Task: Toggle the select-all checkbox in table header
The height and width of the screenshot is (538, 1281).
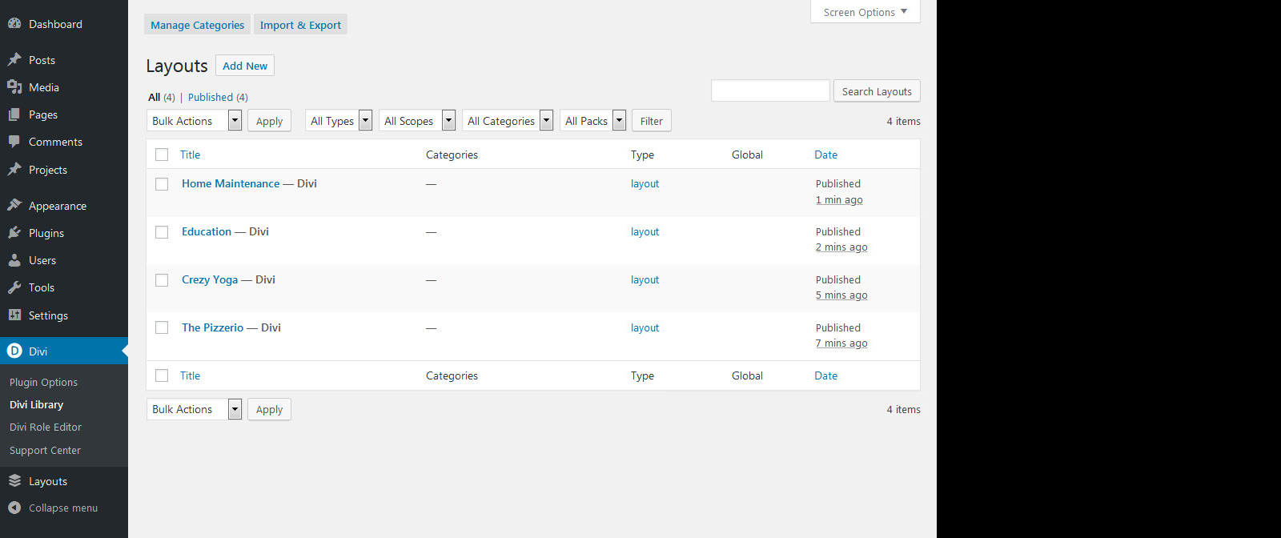Action: pos(162,155)
